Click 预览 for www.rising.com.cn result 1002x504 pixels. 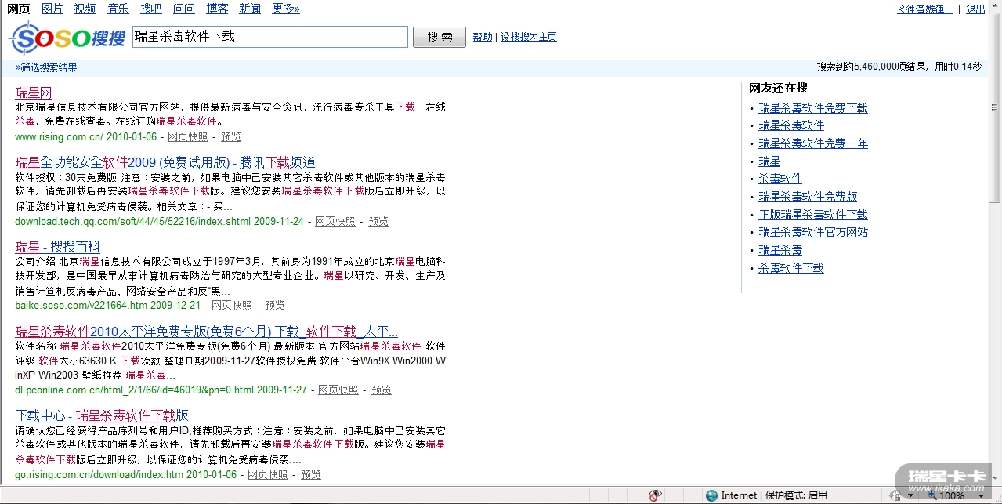(231, 136)
